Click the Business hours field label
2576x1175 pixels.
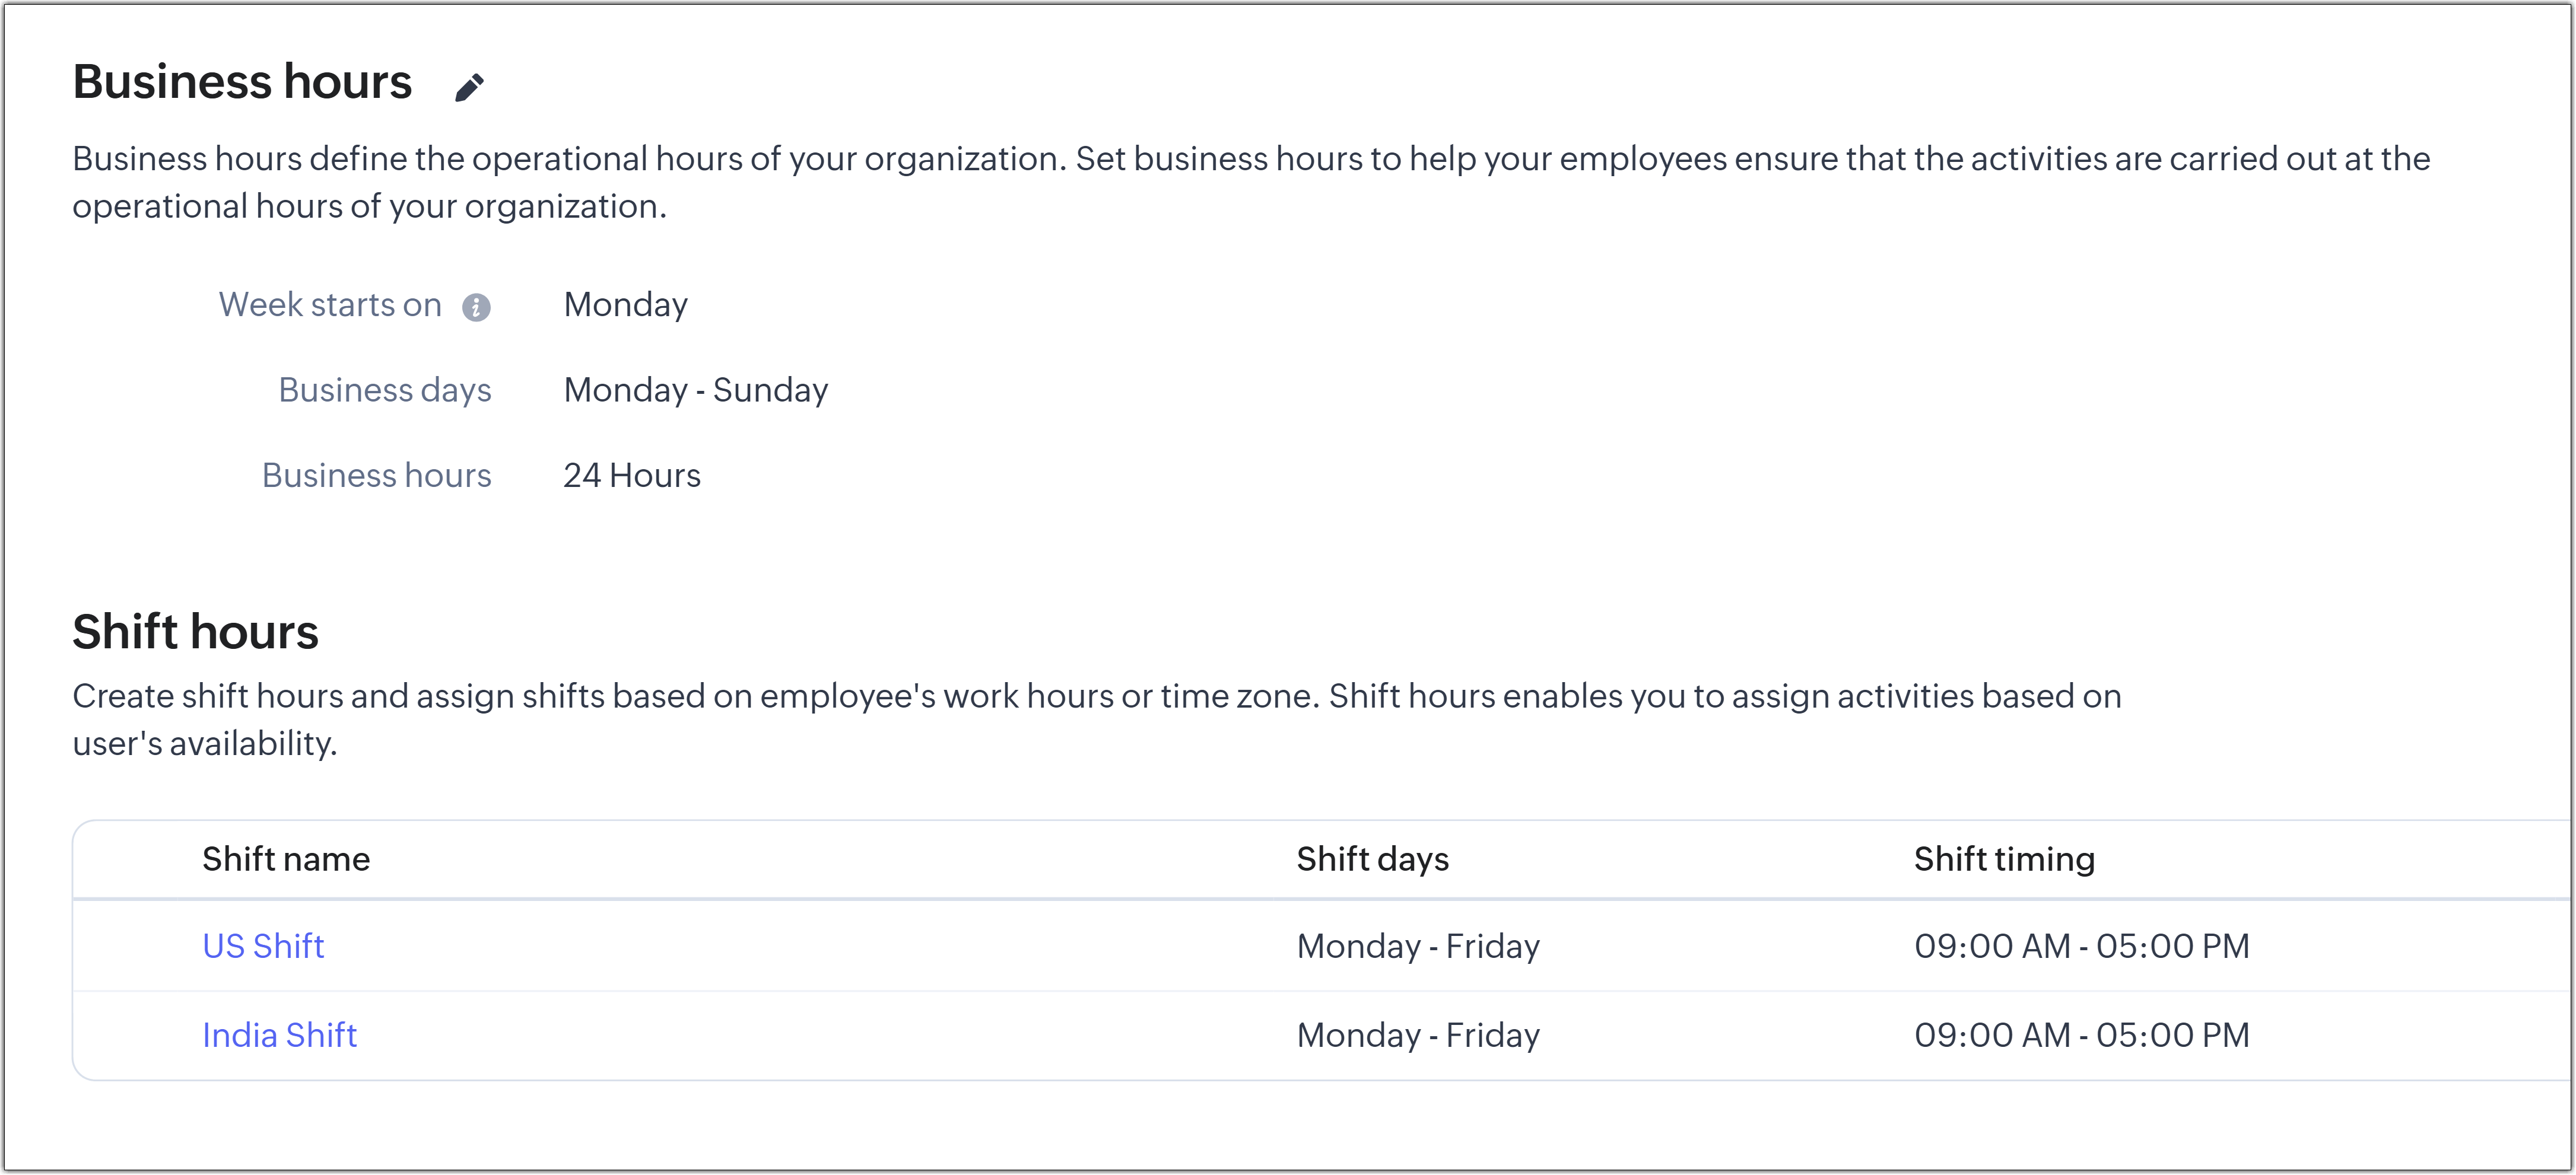tap(376, 475)
